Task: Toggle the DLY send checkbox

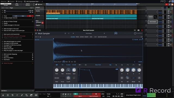Action: [x=75, y=62]
